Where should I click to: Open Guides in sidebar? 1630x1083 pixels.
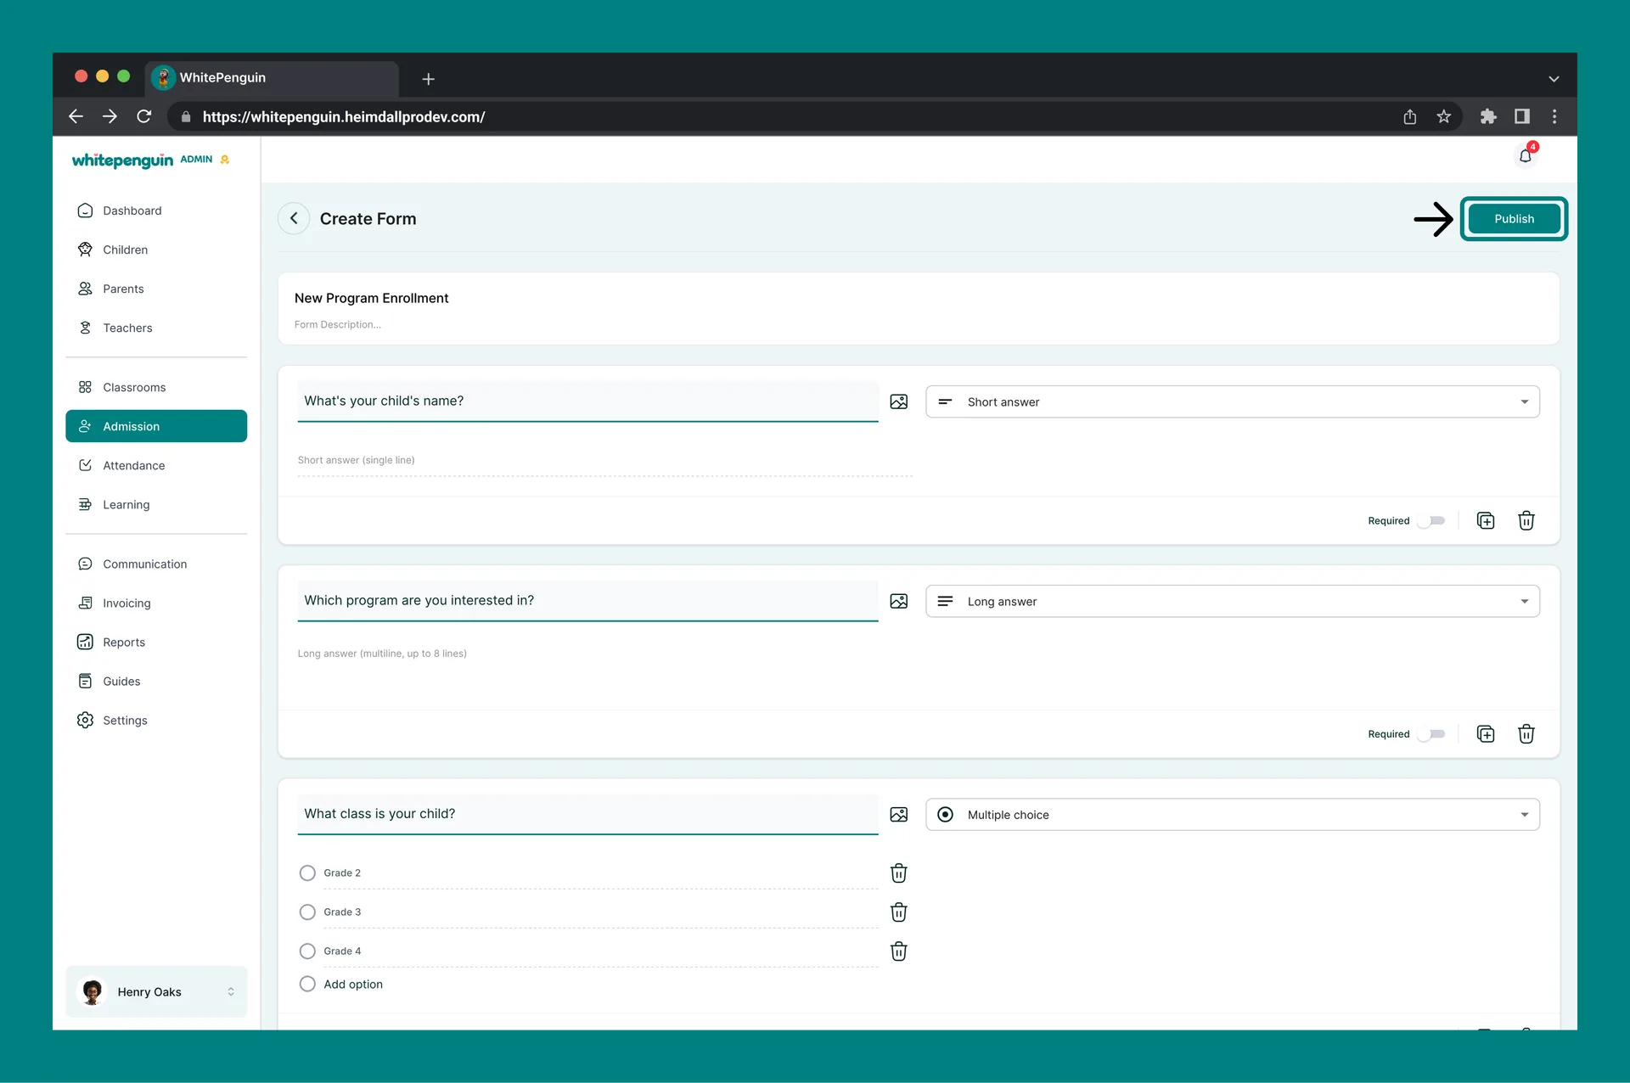pyautogui.click(x=156, y=681)
